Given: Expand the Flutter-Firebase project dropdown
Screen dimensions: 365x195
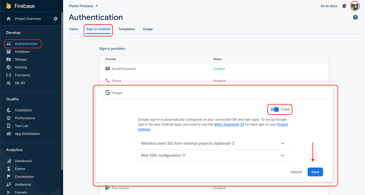Looking at the screenshot, I should click(x=83, y=6).
